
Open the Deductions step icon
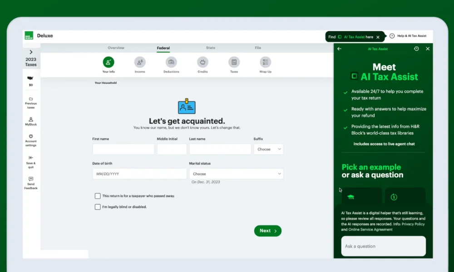(x=171, y=63)
